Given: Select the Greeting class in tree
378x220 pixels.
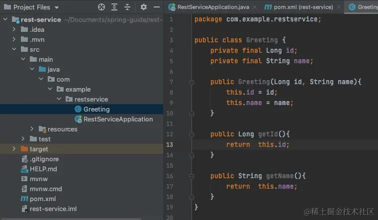Looking at the screenshot, I should [96, 110].
